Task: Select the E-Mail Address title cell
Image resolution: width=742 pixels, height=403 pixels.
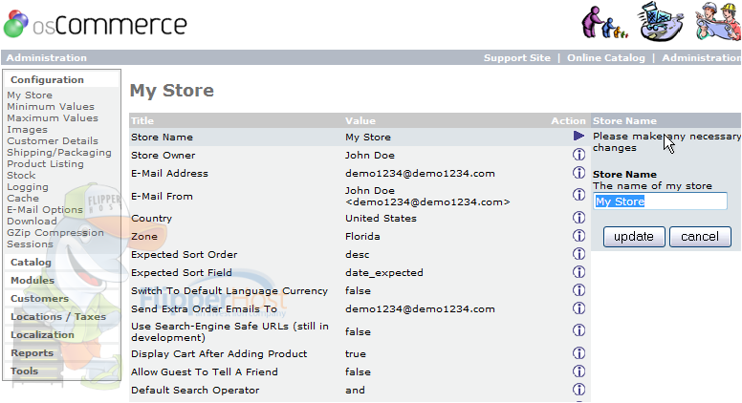Action: click(169, 173)
